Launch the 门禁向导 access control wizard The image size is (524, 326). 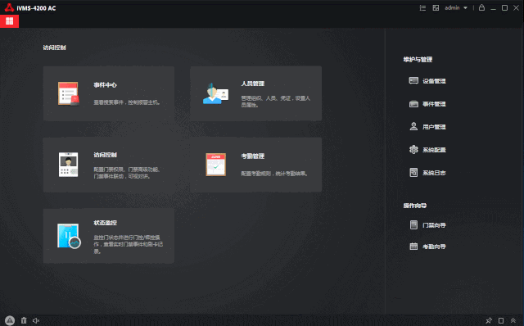coord(427,225)
